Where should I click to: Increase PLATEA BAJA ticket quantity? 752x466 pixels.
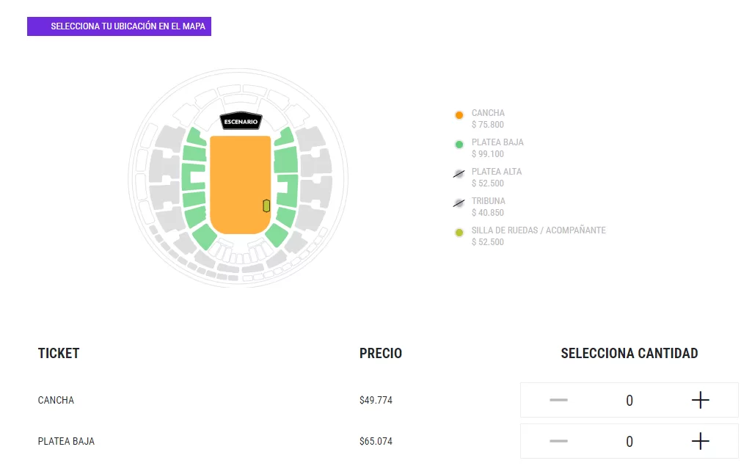coord(701,441)
